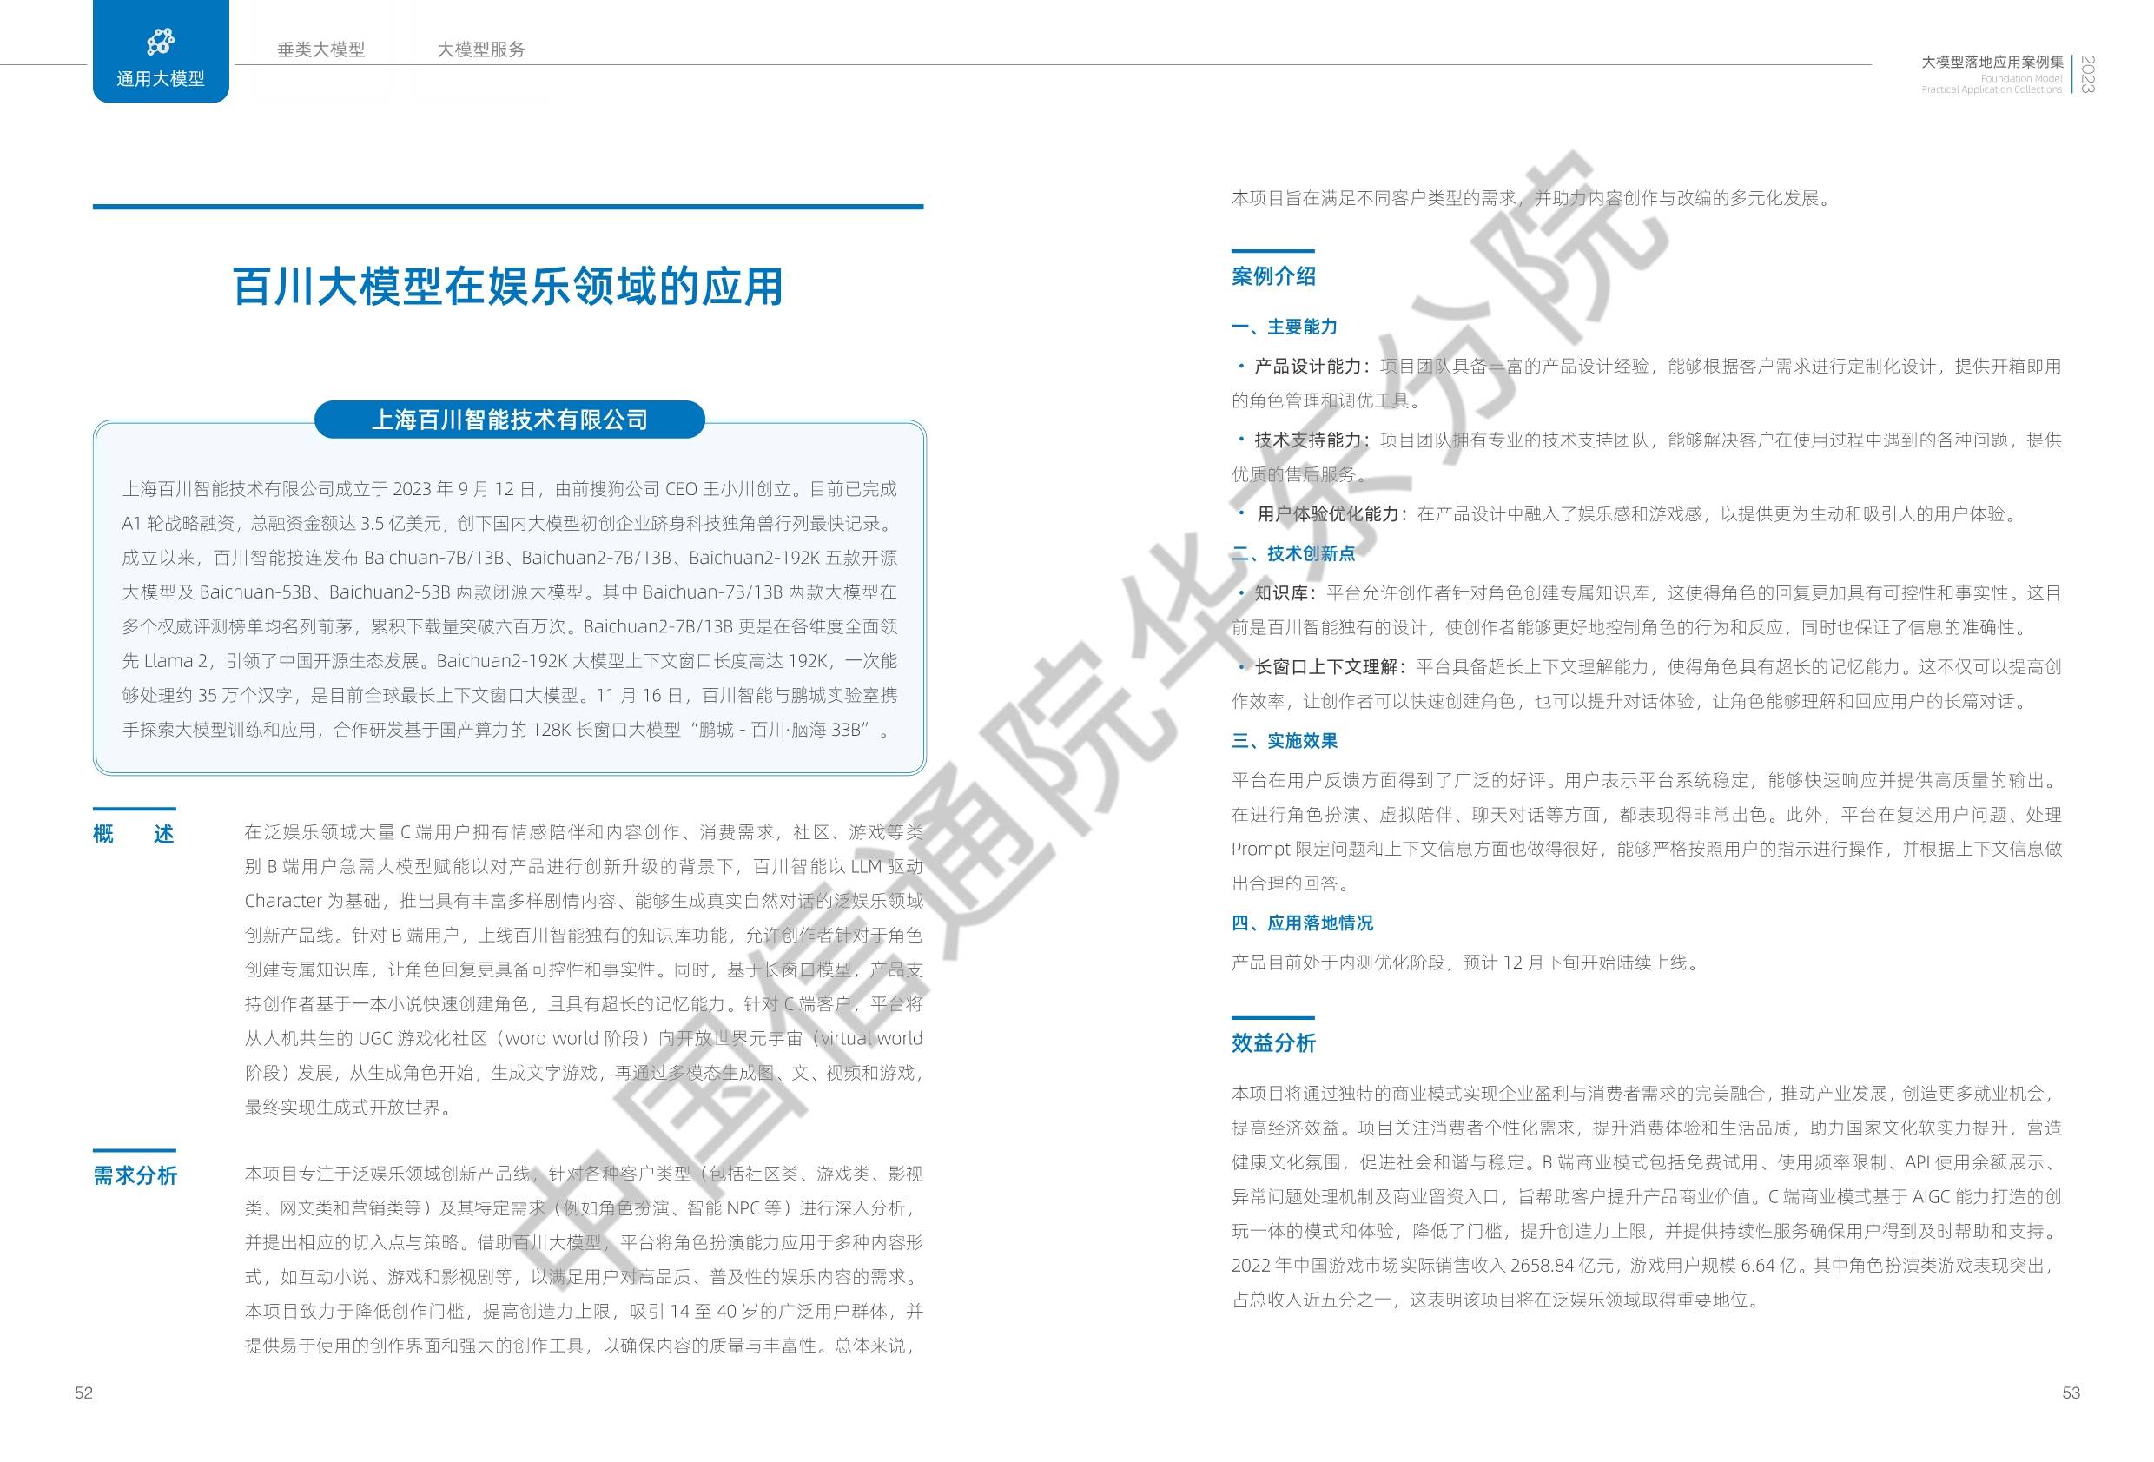The image size is (2154, 1462).
Task: Click the title 百川大模型在娱乐领域的应用
Action: pos(508,287)
